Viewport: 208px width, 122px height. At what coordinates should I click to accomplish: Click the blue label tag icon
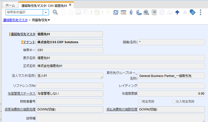(192, 12)
